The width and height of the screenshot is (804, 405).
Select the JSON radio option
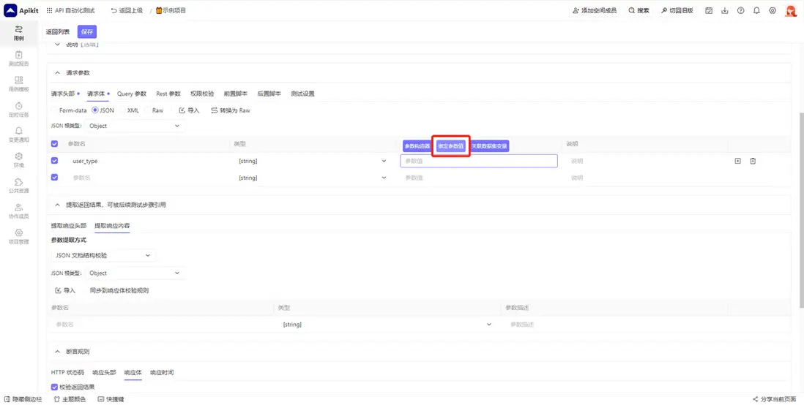103,110
